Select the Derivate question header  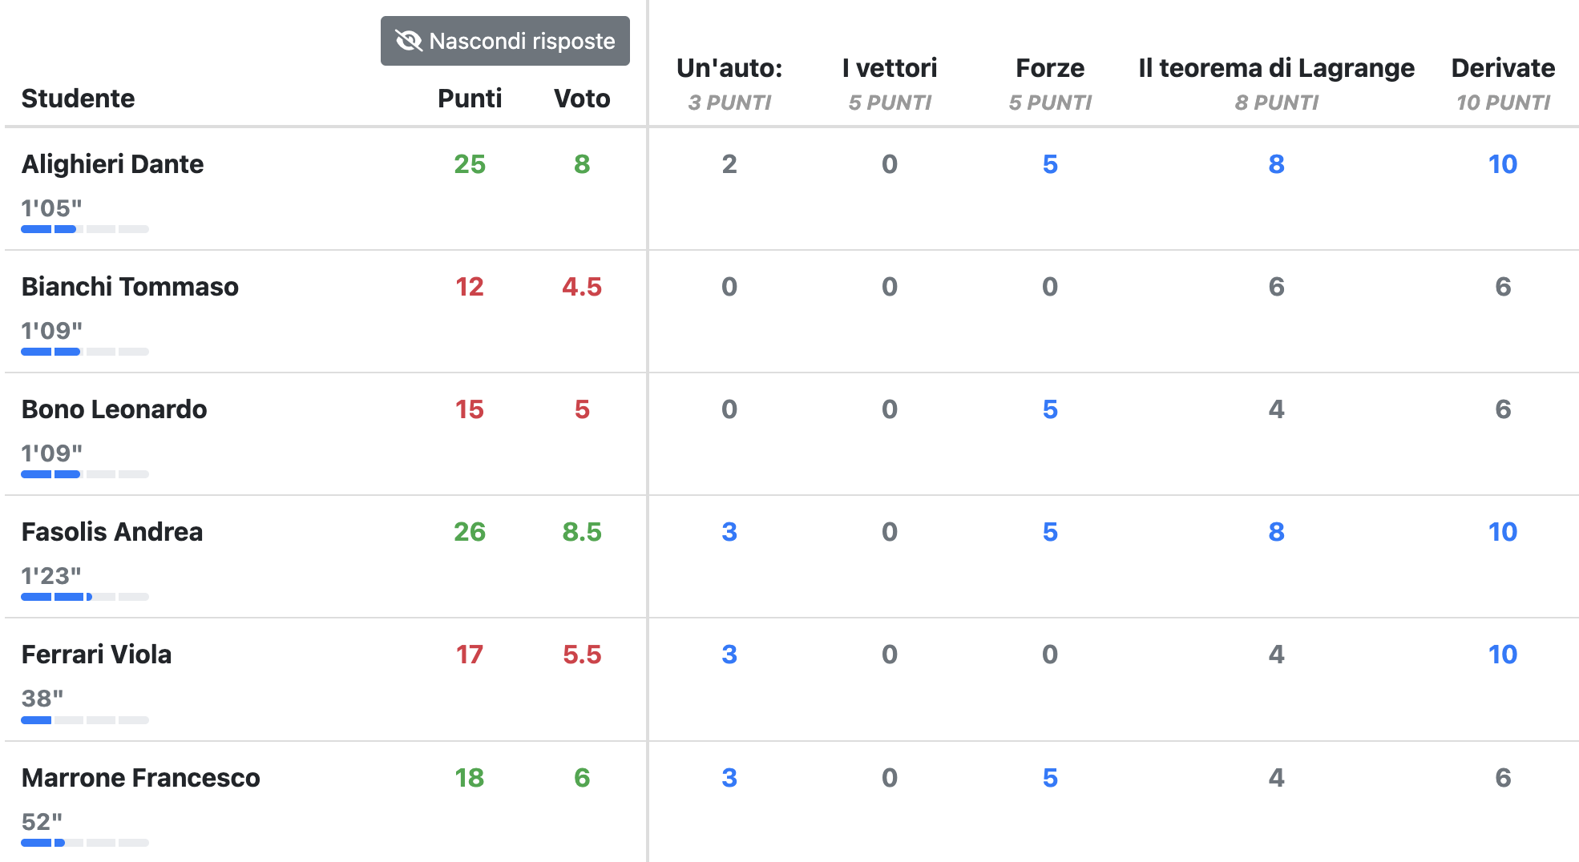click(x=1502, y=69)
